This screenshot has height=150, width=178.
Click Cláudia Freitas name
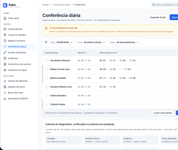(x=58, y=104)
